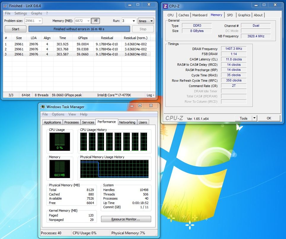Click the Resource Monitor button
Image resolution: width=286 pixels, height=239 pixels.
(x=126, y=219)
